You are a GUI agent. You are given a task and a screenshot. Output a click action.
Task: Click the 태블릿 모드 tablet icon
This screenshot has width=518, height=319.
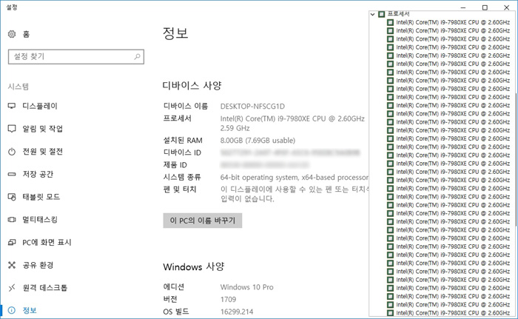pos(12,197)
